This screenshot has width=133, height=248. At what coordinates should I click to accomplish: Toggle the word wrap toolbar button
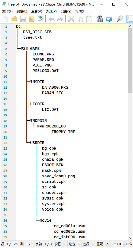pos(130,19)
